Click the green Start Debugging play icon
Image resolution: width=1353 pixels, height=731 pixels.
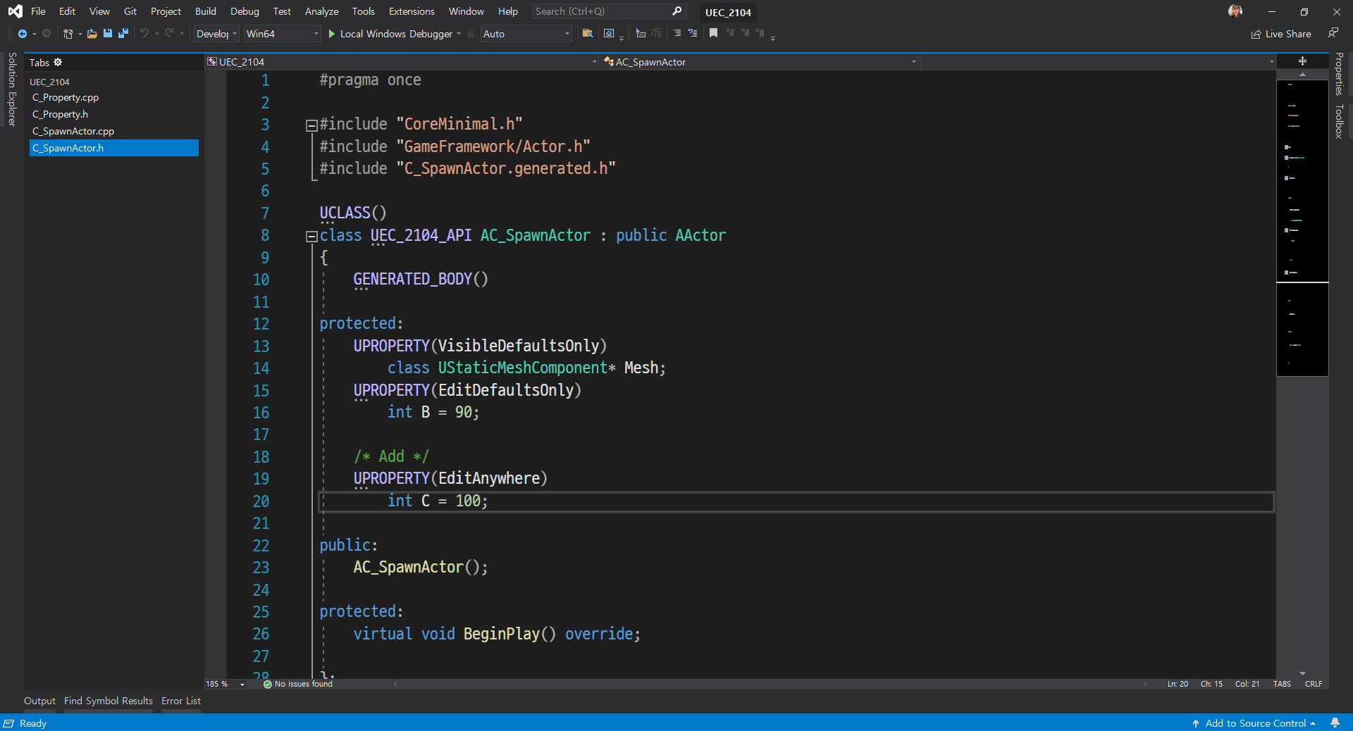(x=332, y=34)
